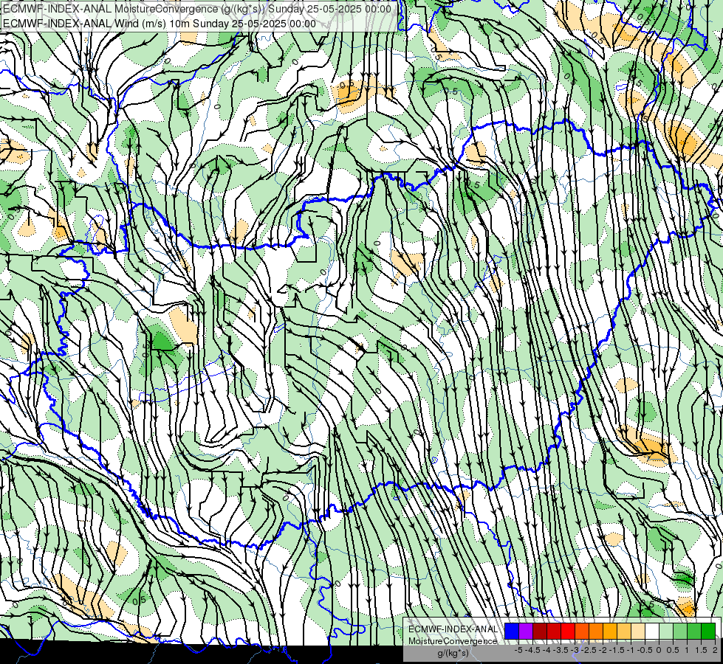Click the darkest green legend swatch
Viewport: 723px width, 664px height.
coord(708,632)
